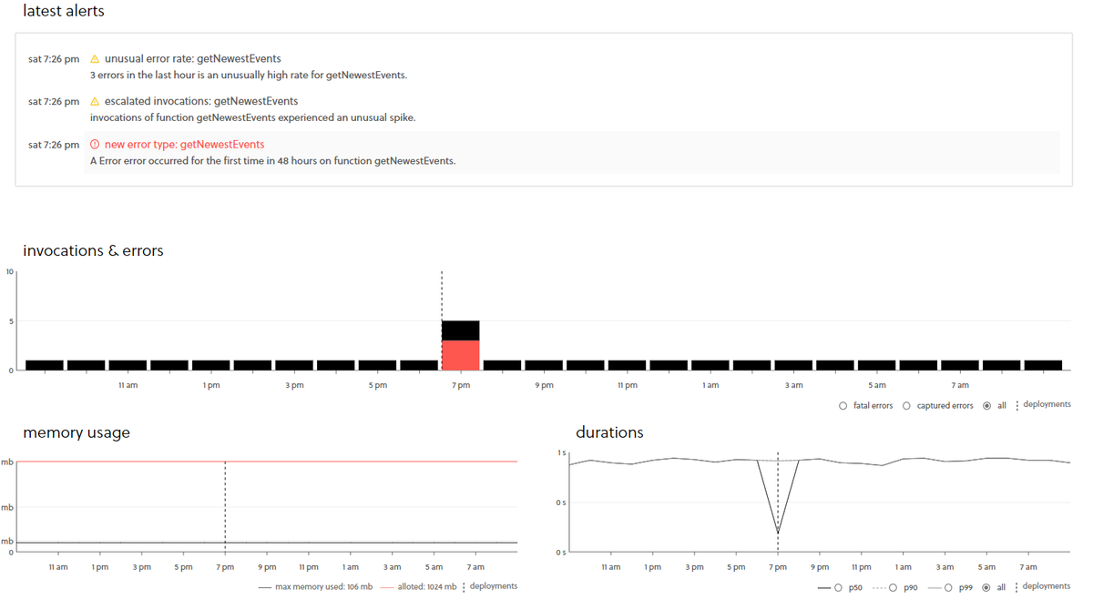Select 'all' radio under durations chart

coord(986,588)
